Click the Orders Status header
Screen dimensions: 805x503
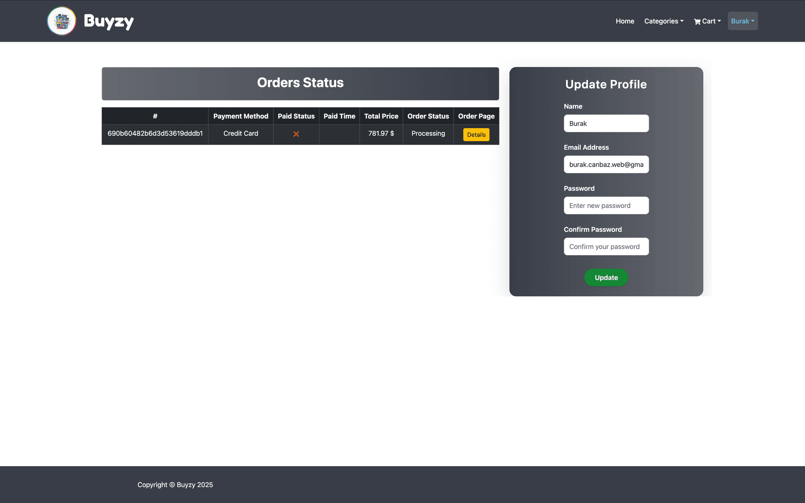(x=300, y=83)
